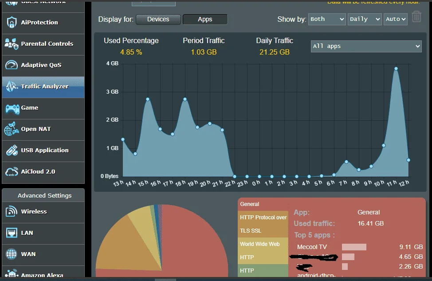The width and height of the screenshot is (432, 281).
Task: Open WAN advanced settings
Action: [43, 254]
